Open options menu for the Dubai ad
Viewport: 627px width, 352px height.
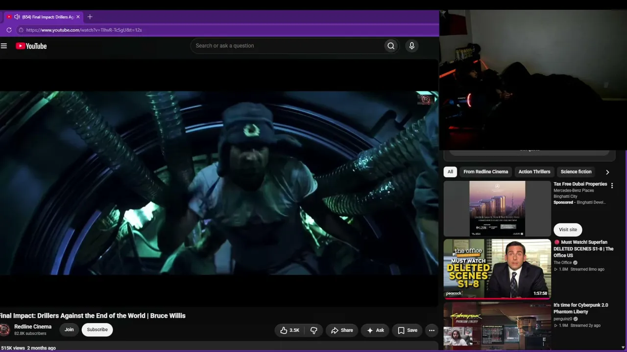pyautogui.click(x=612, y=186)
